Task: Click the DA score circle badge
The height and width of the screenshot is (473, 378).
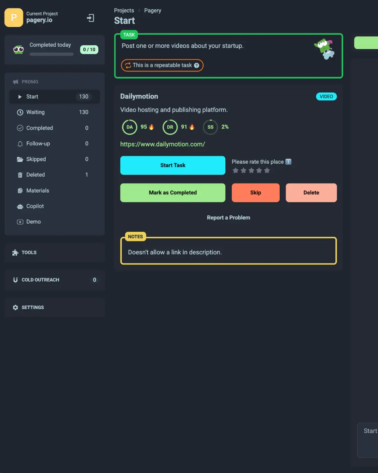Action: [129, 127]
